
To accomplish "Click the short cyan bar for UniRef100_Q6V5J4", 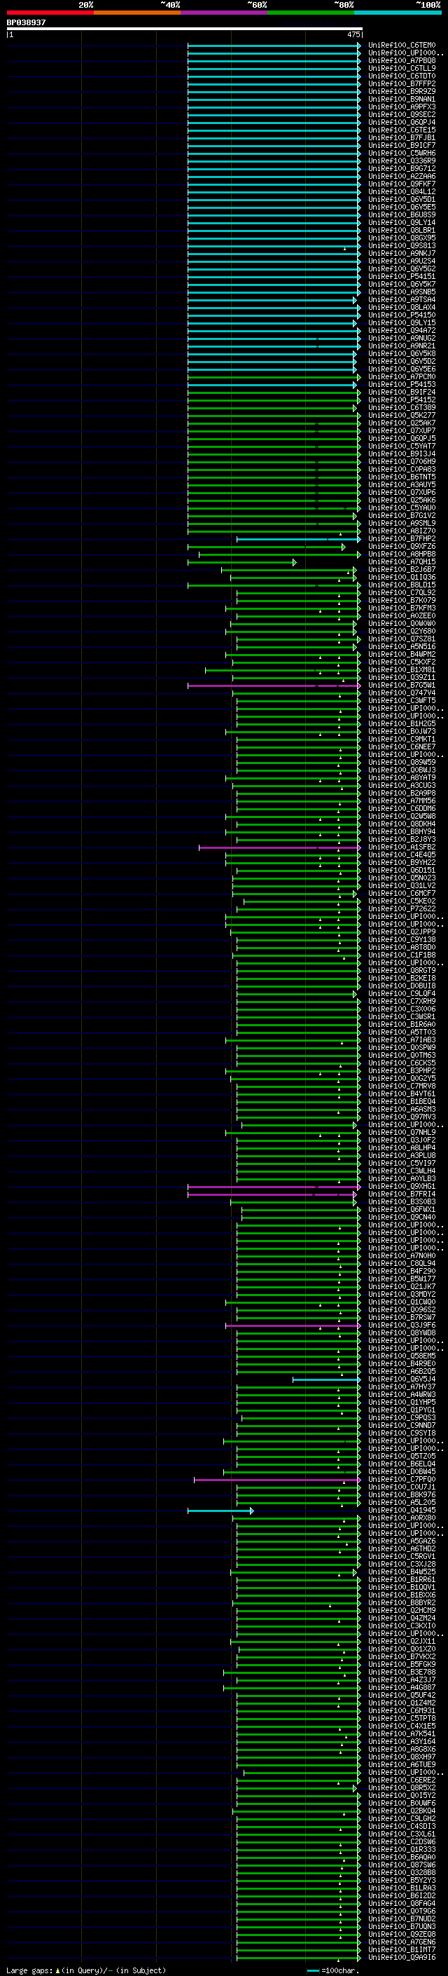I will coord(326,1380).
